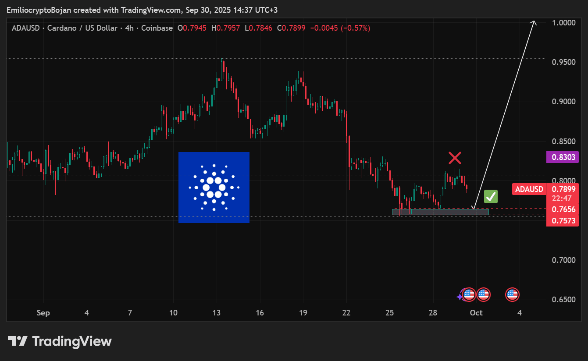
Task: Click the purple 0.8303 price label
Action: (563, 157)
